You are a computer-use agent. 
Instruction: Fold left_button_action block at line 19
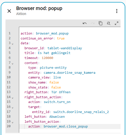pos(12,122)
